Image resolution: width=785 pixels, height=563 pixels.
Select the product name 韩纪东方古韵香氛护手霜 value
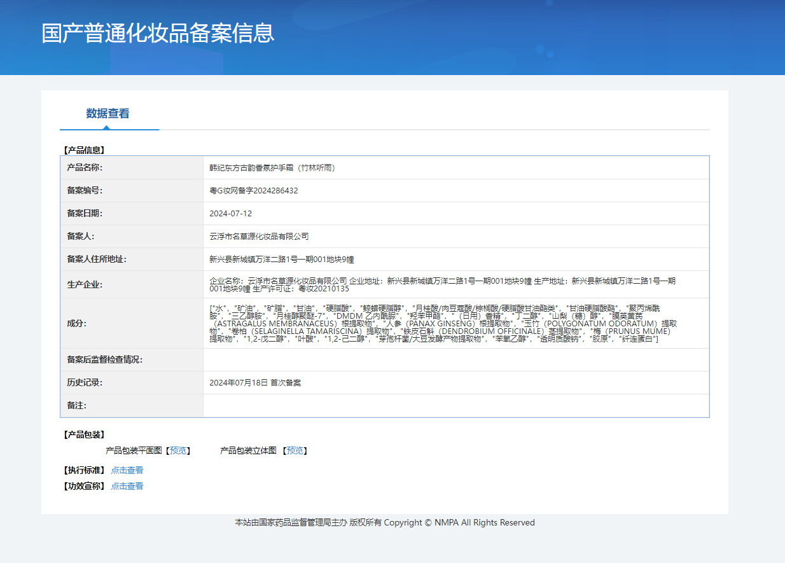(272, 168)
